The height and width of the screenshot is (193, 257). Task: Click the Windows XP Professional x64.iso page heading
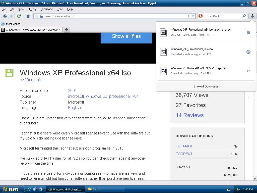75,73
